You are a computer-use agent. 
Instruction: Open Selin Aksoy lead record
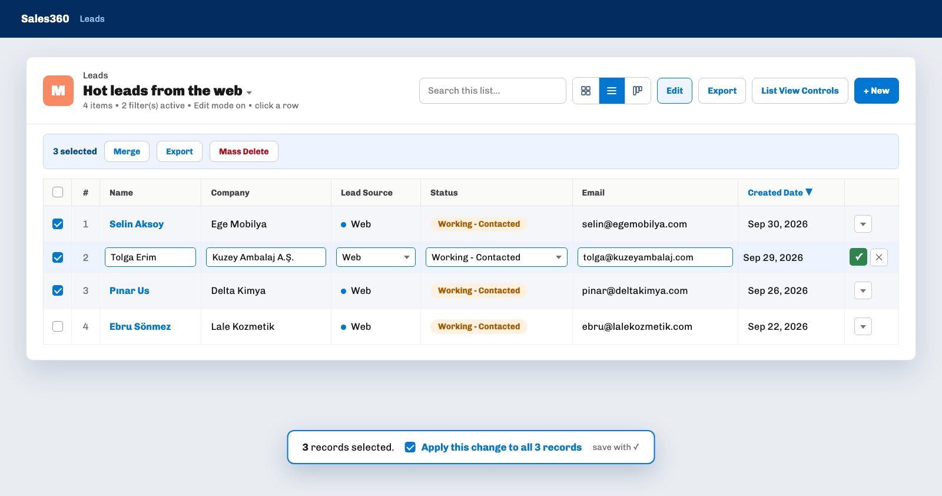point(137,224)
